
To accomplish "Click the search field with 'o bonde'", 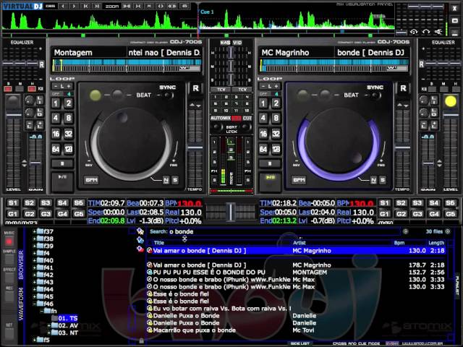I will point(284,231).
